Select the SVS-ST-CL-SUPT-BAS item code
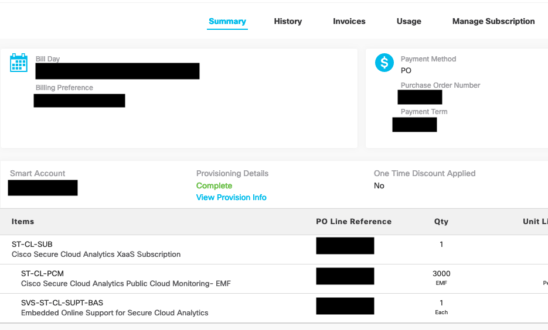Viewport: 548px width, 330px height. 62,302
